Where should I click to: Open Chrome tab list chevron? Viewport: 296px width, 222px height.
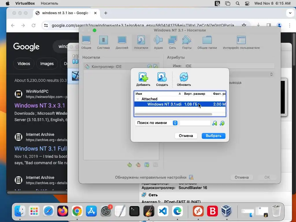(290, 13)
